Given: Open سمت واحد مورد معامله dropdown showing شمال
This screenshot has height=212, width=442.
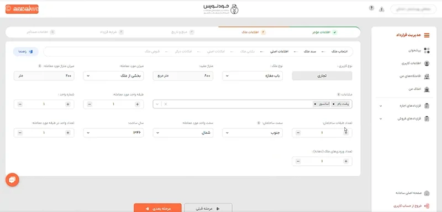Looking at the screenshot, I should [x=183, y=133].
